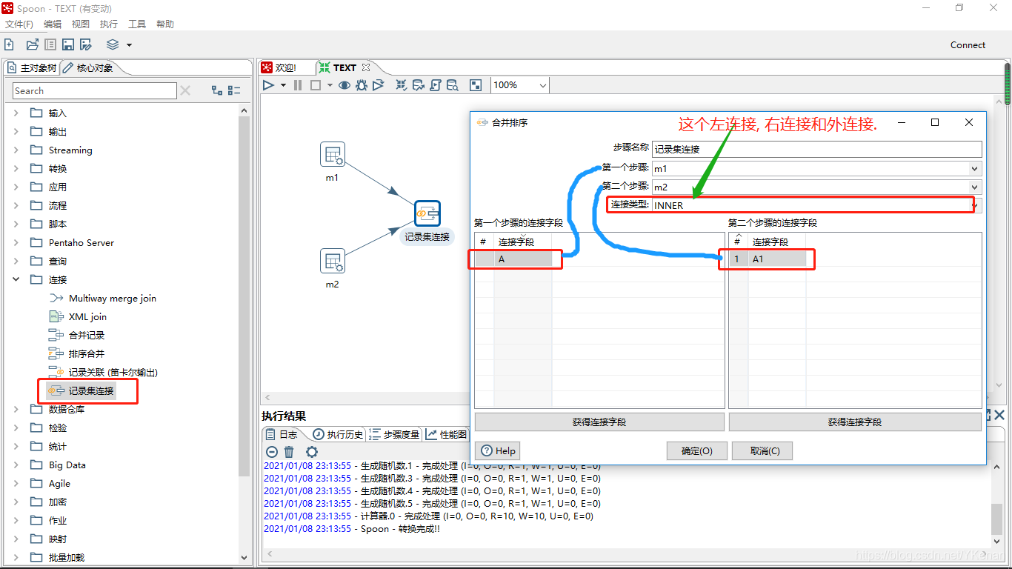The image size is (1012, 569).
Task: Click the expand-all tree icon beside Search
Action: coord(217,90)
